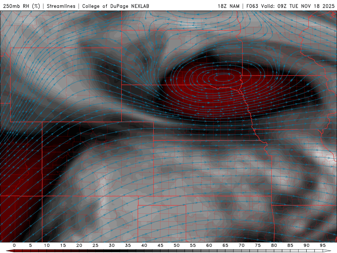The width and height of the screenshot is (337, 253).
Task: Click the center of the closed streamline circulation
Action: (x=224, y=78)
